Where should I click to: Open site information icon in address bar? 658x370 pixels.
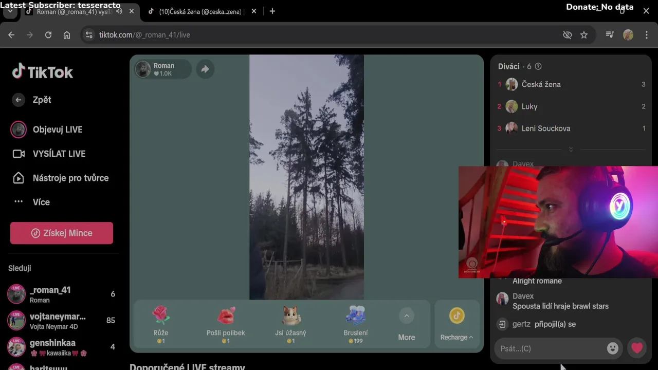coord(89,35)
